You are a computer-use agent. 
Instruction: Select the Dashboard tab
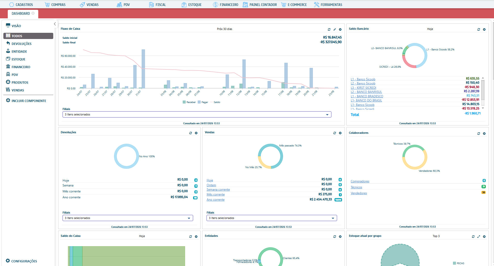tap(21, 13)
